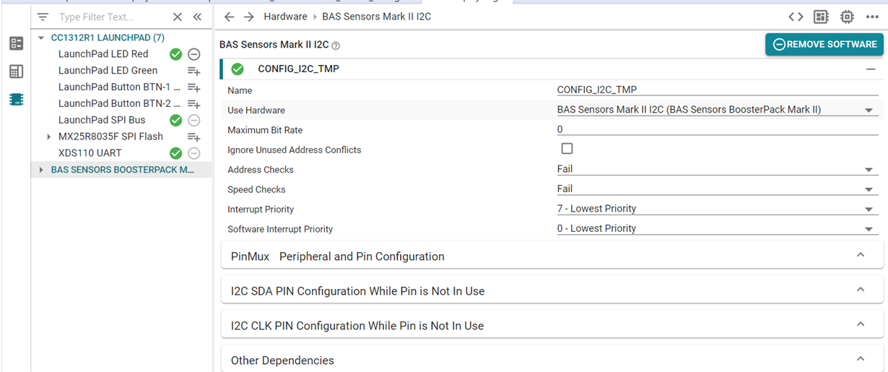Open the filter options icon

pyautogui.click(x=43, y=17)
